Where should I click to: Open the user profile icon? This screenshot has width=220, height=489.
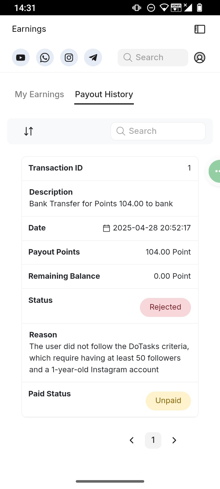click(200, 57)
